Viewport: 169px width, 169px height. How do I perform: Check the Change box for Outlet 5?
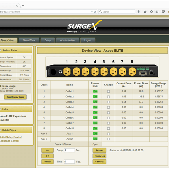point(108,113)
